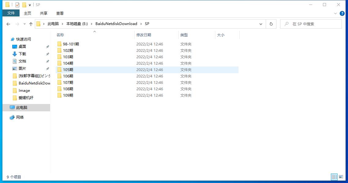Sort by 大小 column header
The height and width of the screenshot is (183, 348).
click(220, 35)
